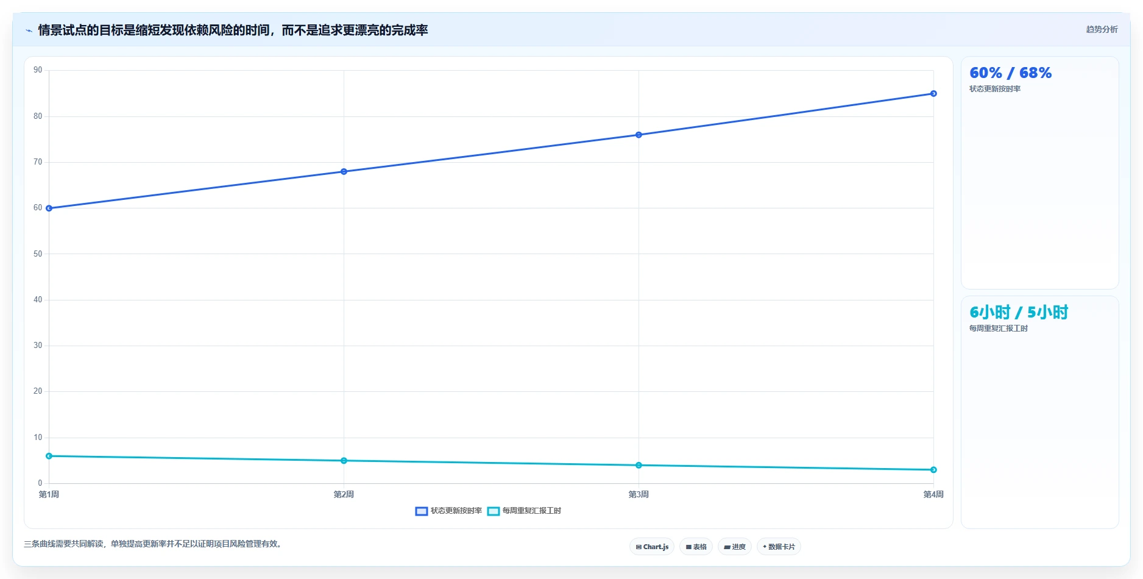This screenshot has width=1143, height=579.
Task: Click the 进度 tag chip
Action: tap(735, 547)
